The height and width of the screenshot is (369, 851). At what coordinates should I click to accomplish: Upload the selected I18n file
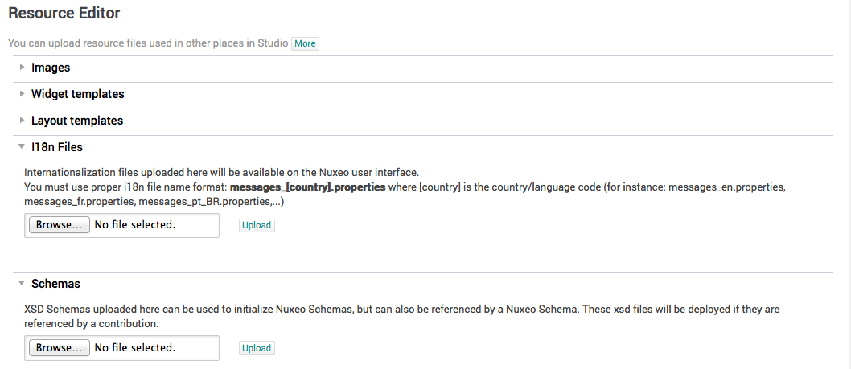[257, 226]
